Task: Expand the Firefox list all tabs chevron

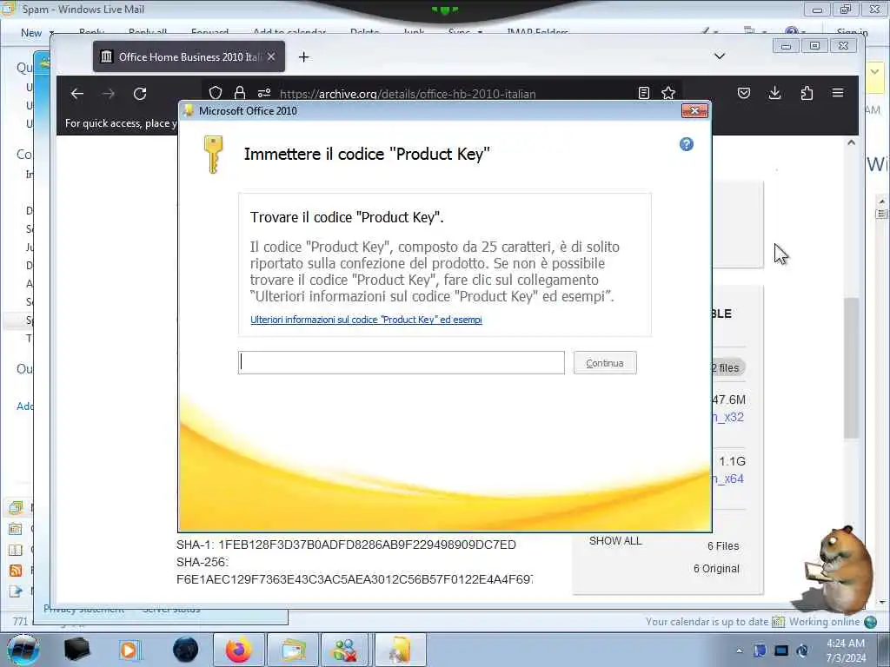Action: click(x=719, y=56)
